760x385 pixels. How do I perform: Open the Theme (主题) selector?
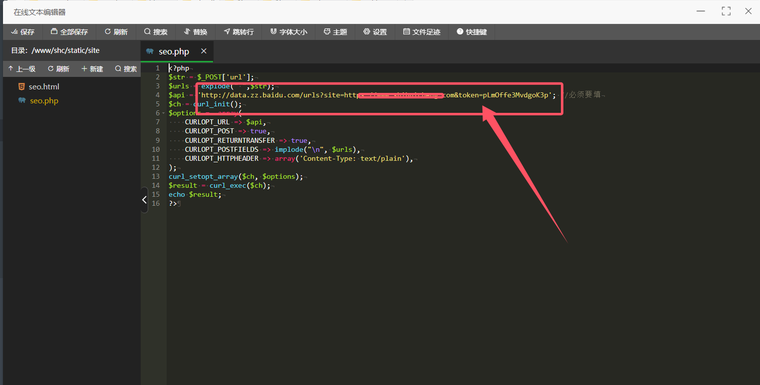pos(335,32)
